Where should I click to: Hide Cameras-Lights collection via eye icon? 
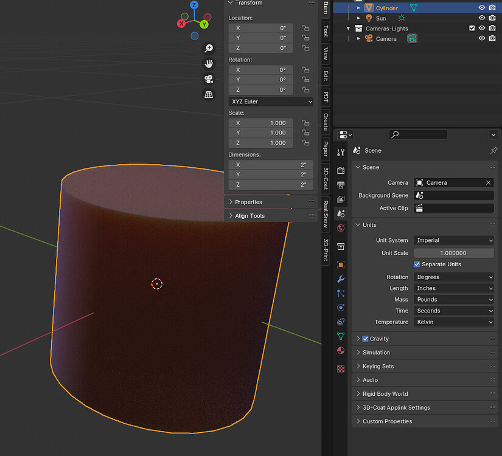tap(481, 28)
